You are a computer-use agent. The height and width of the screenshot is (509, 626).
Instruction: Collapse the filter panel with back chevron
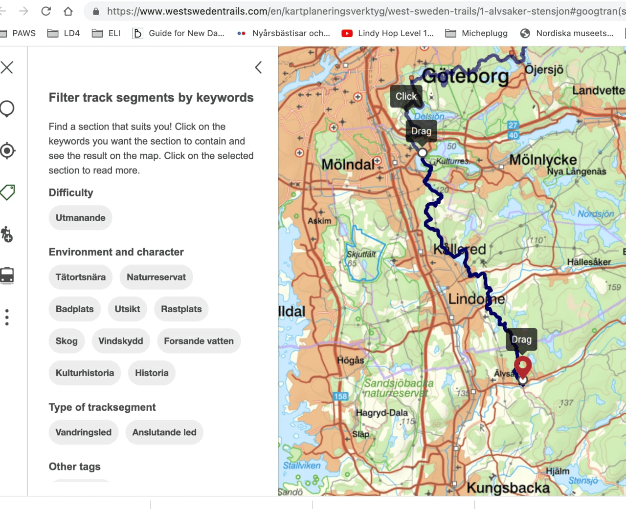pyautogui.click(x=258, y=67)
